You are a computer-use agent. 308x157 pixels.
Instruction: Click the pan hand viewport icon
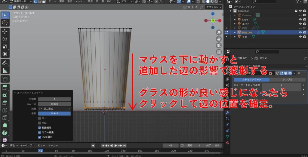[219, 39]
